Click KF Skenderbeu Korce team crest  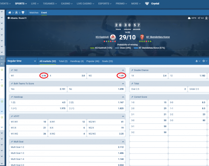coord(142,37)
